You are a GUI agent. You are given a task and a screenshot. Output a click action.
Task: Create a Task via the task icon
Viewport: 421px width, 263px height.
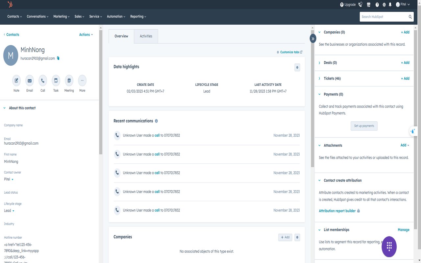tap(56, 81)
